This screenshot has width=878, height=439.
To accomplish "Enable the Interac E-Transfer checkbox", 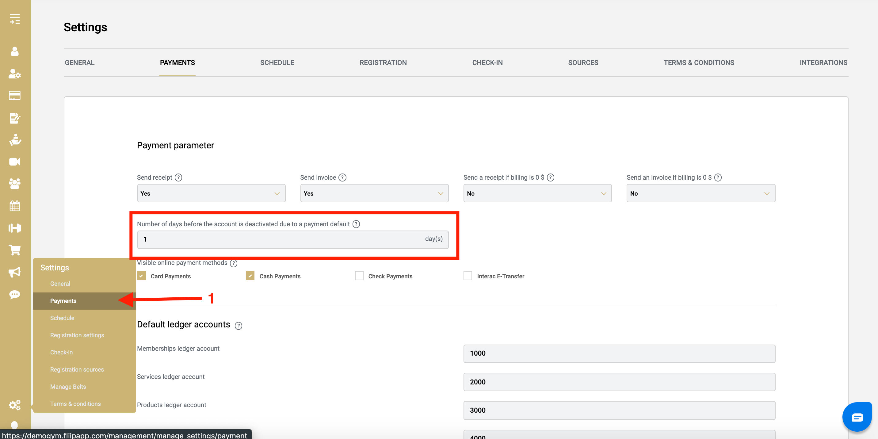I will click(468, 276).
